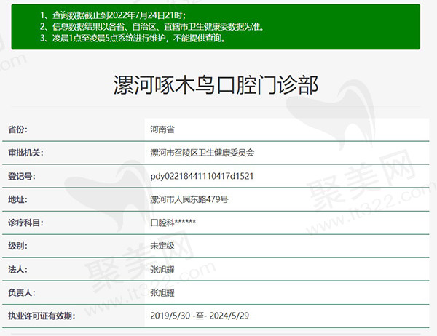Select registration number pdy02218441110417d1521
This screenshot has height=336, width=437.
click(x=202, y=176)
